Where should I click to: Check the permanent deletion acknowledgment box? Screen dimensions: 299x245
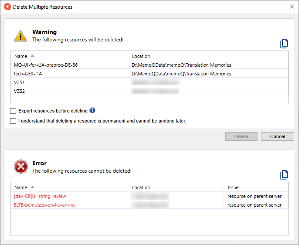point(13,121)
